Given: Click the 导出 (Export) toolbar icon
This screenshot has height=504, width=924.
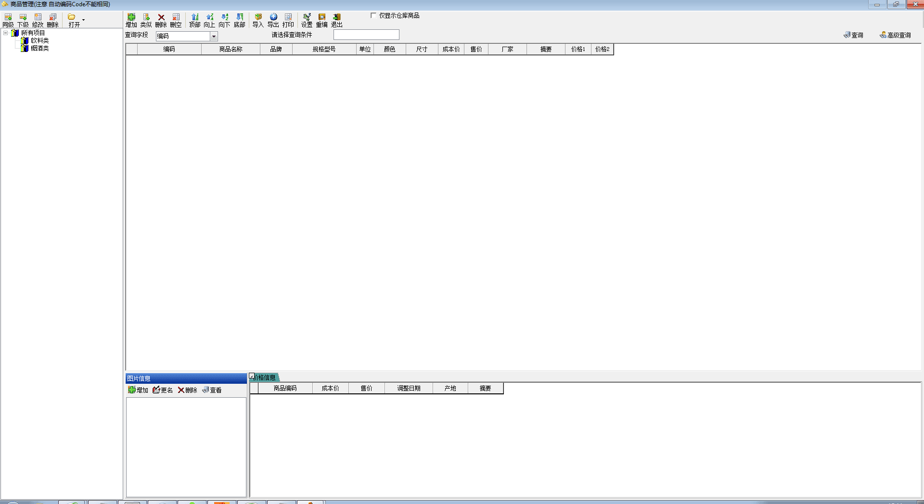Looking at the screenshot, I should pyautogui.click(x=273, y=20).
